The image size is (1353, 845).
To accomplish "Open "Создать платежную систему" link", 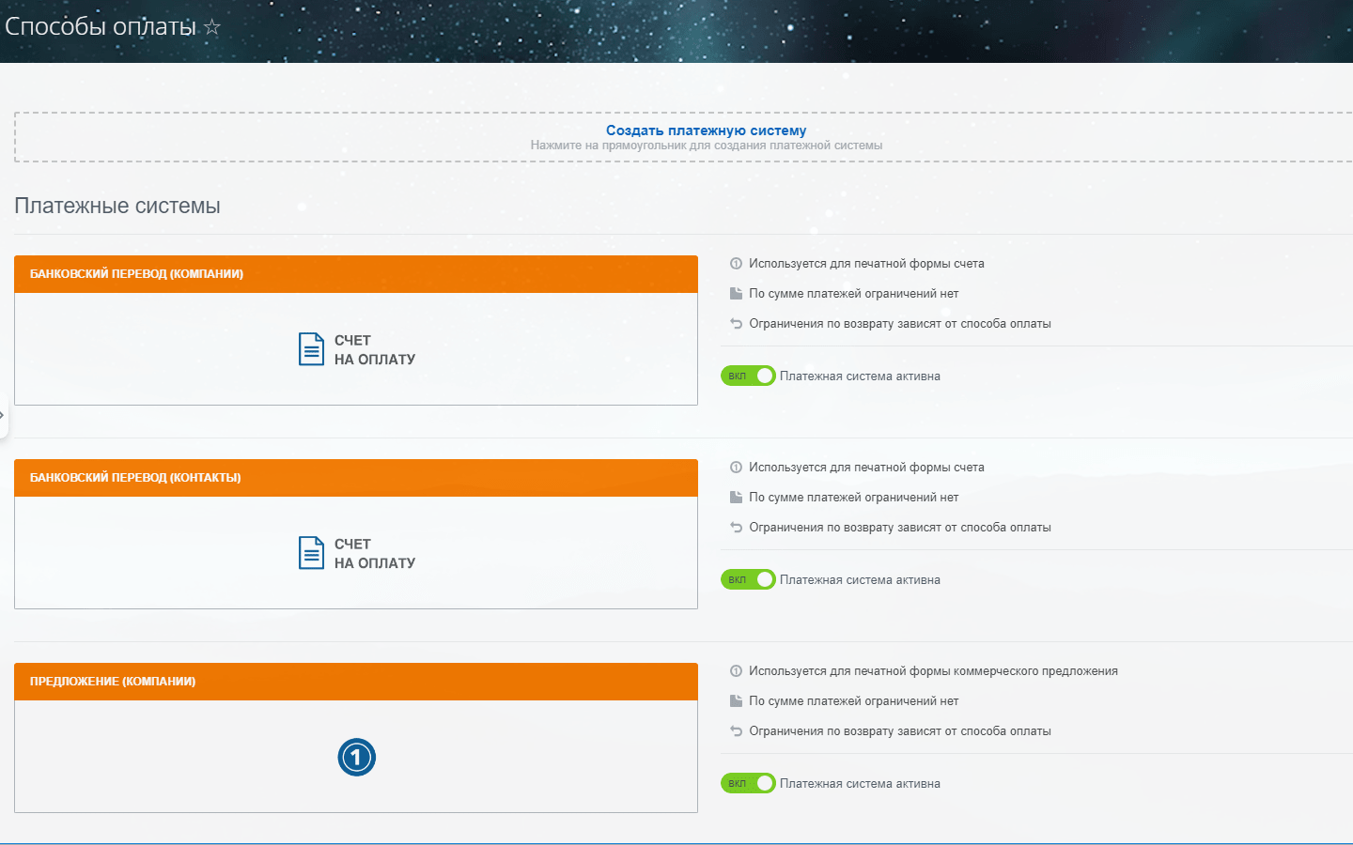I will point(704,131).
